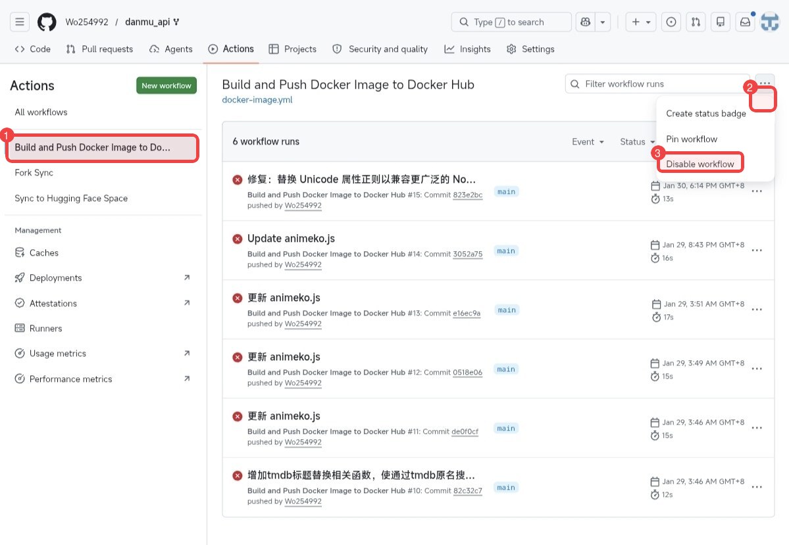Open Security and quality tab

pos(380,49)
